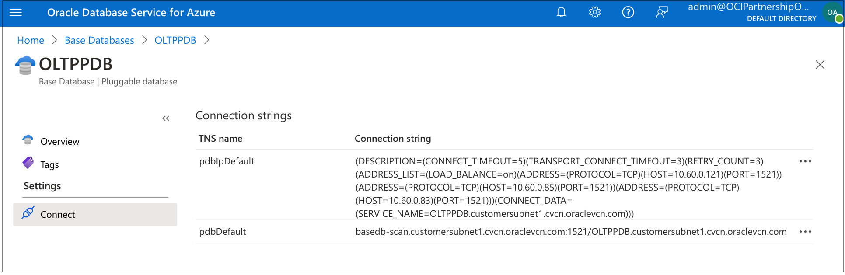Viewport: 845px width, 275px height.
Task: Close the OLTPPDB panel
Action: tap(820, 65)
